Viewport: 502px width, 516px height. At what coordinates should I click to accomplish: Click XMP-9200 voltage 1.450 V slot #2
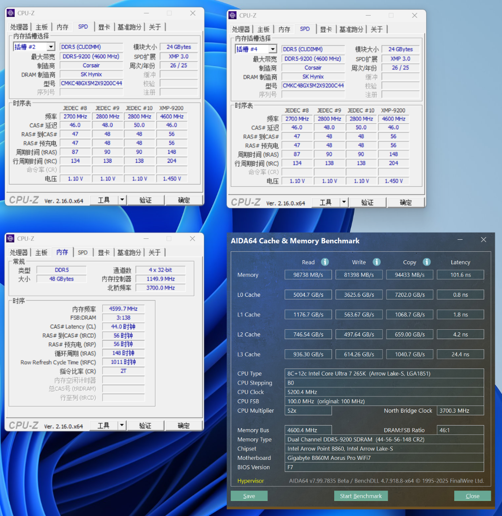[172, 178]
